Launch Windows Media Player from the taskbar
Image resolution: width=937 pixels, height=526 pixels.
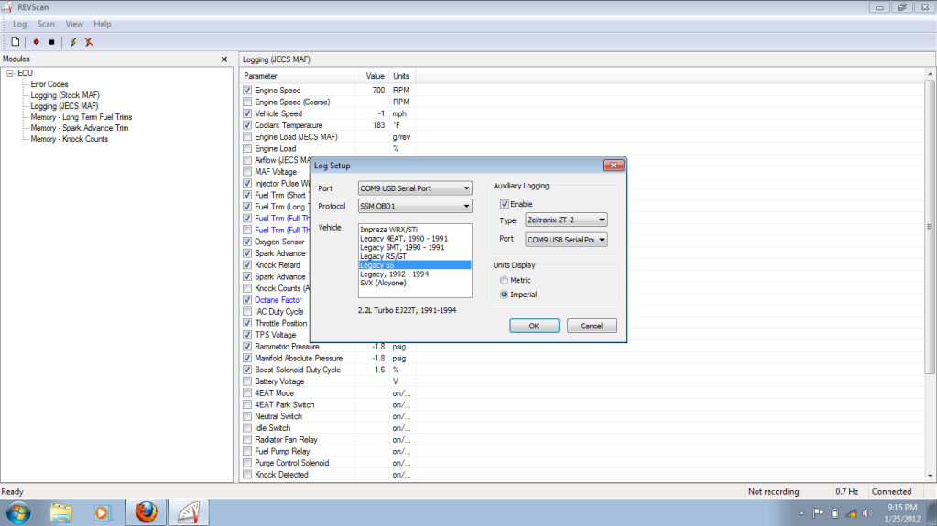click(103, 513)
